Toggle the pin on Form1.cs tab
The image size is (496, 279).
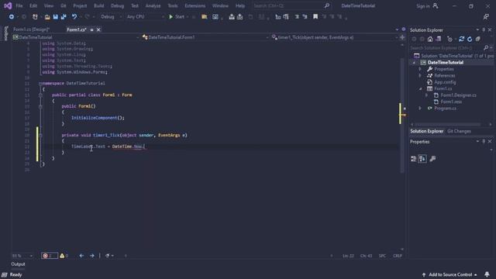tap(91, 29)
